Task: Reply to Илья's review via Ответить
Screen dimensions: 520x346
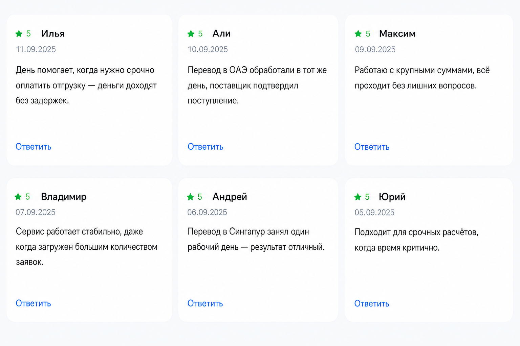Action: click(x=34, y=147)
